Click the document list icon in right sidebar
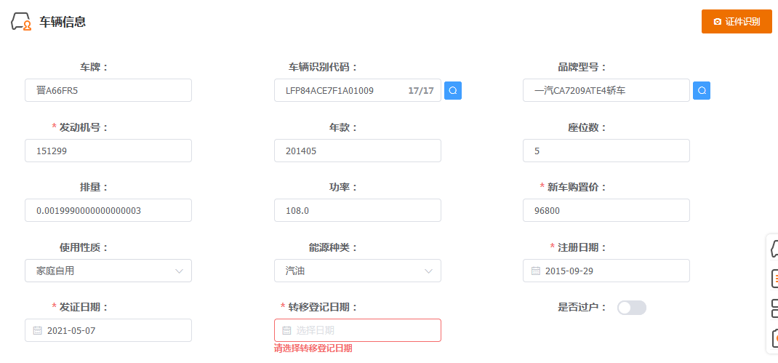The height and width of the screenshot is (363, 778). [774, 278]
